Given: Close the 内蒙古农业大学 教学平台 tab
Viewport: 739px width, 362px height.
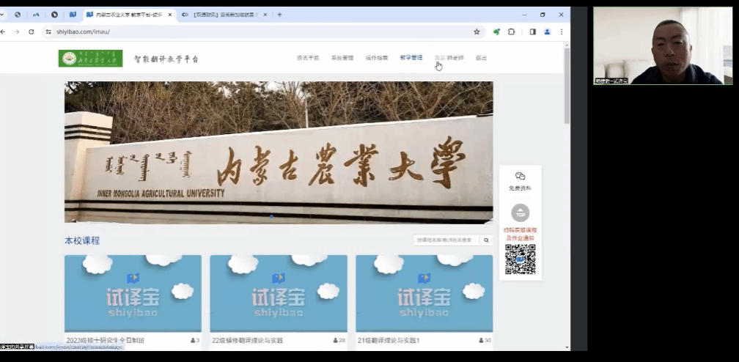Looking at the screenshot, I should pos(169,15).
